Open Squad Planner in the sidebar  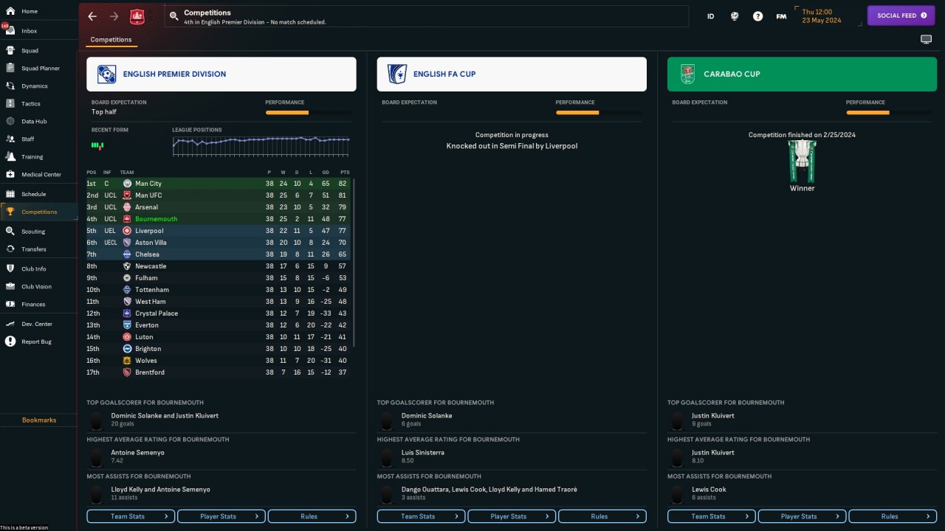pyautogui.click(x=40, y=69)
